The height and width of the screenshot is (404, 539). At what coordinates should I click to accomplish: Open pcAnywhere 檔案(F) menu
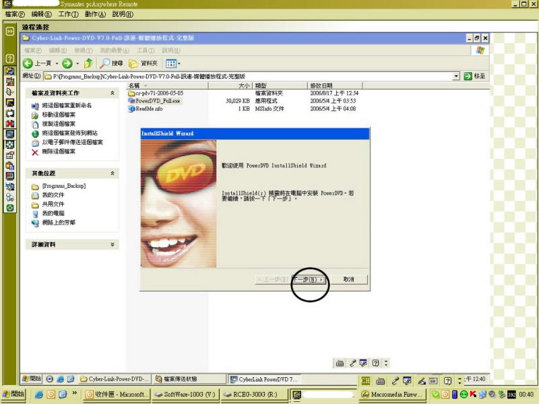[15, 14]
